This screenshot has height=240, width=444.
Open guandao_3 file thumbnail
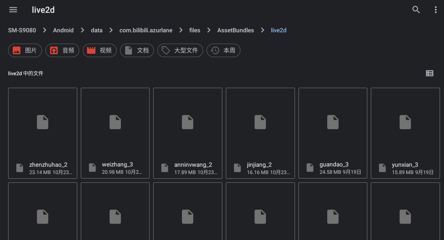click(333, 122)
